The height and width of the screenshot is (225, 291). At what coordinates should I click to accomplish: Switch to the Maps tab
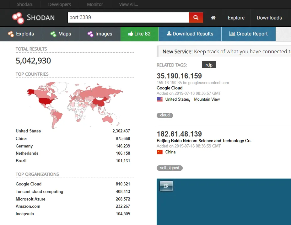coord(61,34)
